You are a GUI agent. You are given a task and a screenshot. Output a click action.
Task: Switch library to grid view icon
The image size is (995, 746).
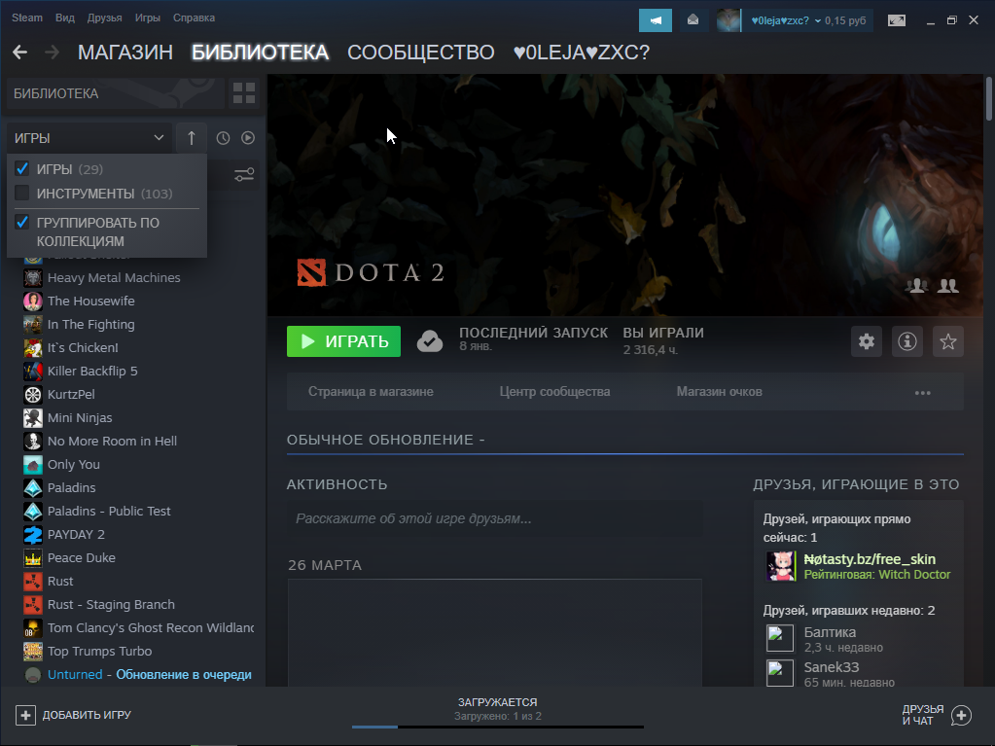click(x=244, y=93)
